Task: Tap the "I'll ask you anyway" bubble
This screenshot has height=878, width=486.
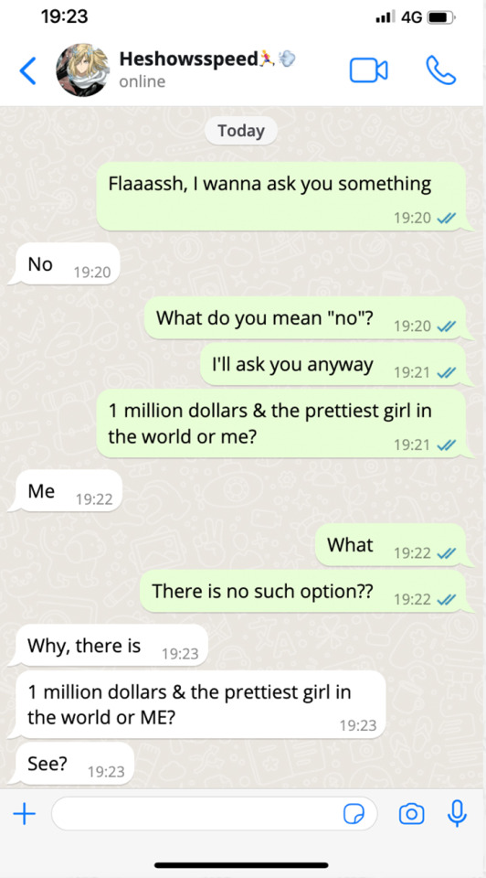Action: tap(333, 365)
